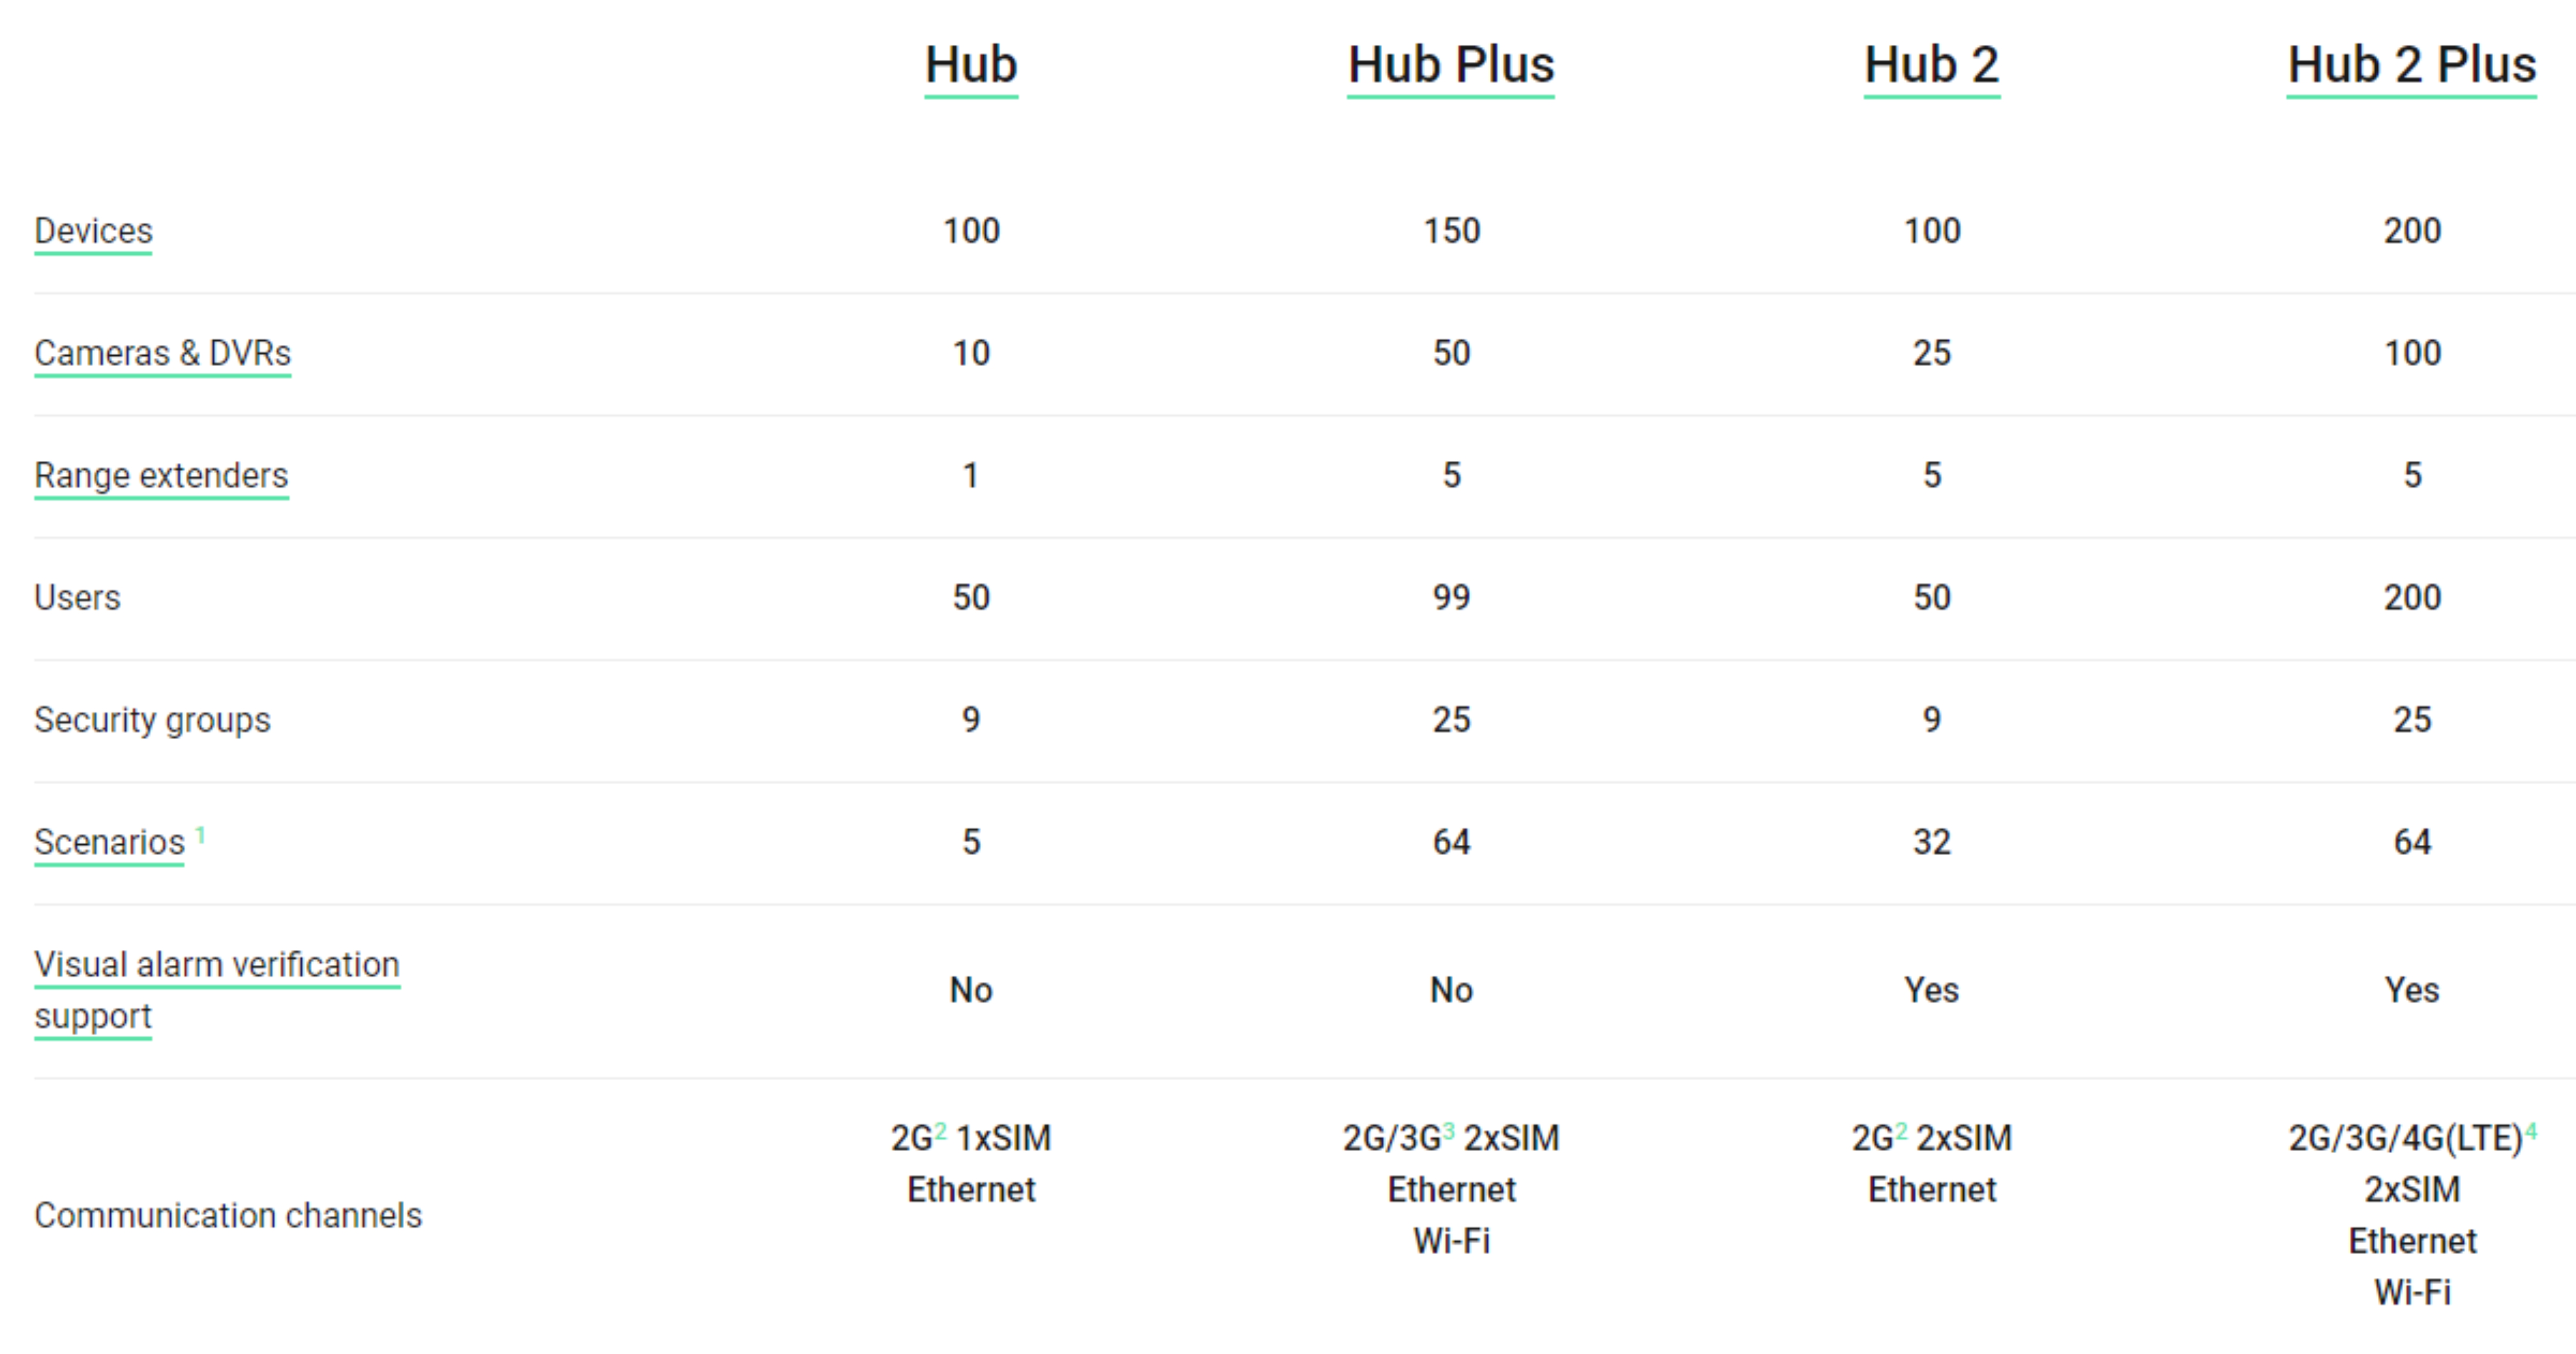Click footnote 3 beside Hub Plus 2G/3G
2576x1354 pixels.
point(1449,1131)
